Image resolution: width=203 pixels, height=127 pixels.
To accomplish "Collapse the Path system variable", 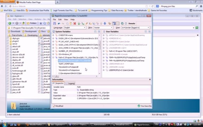I will pyautogui.click(x=53, y=58).
